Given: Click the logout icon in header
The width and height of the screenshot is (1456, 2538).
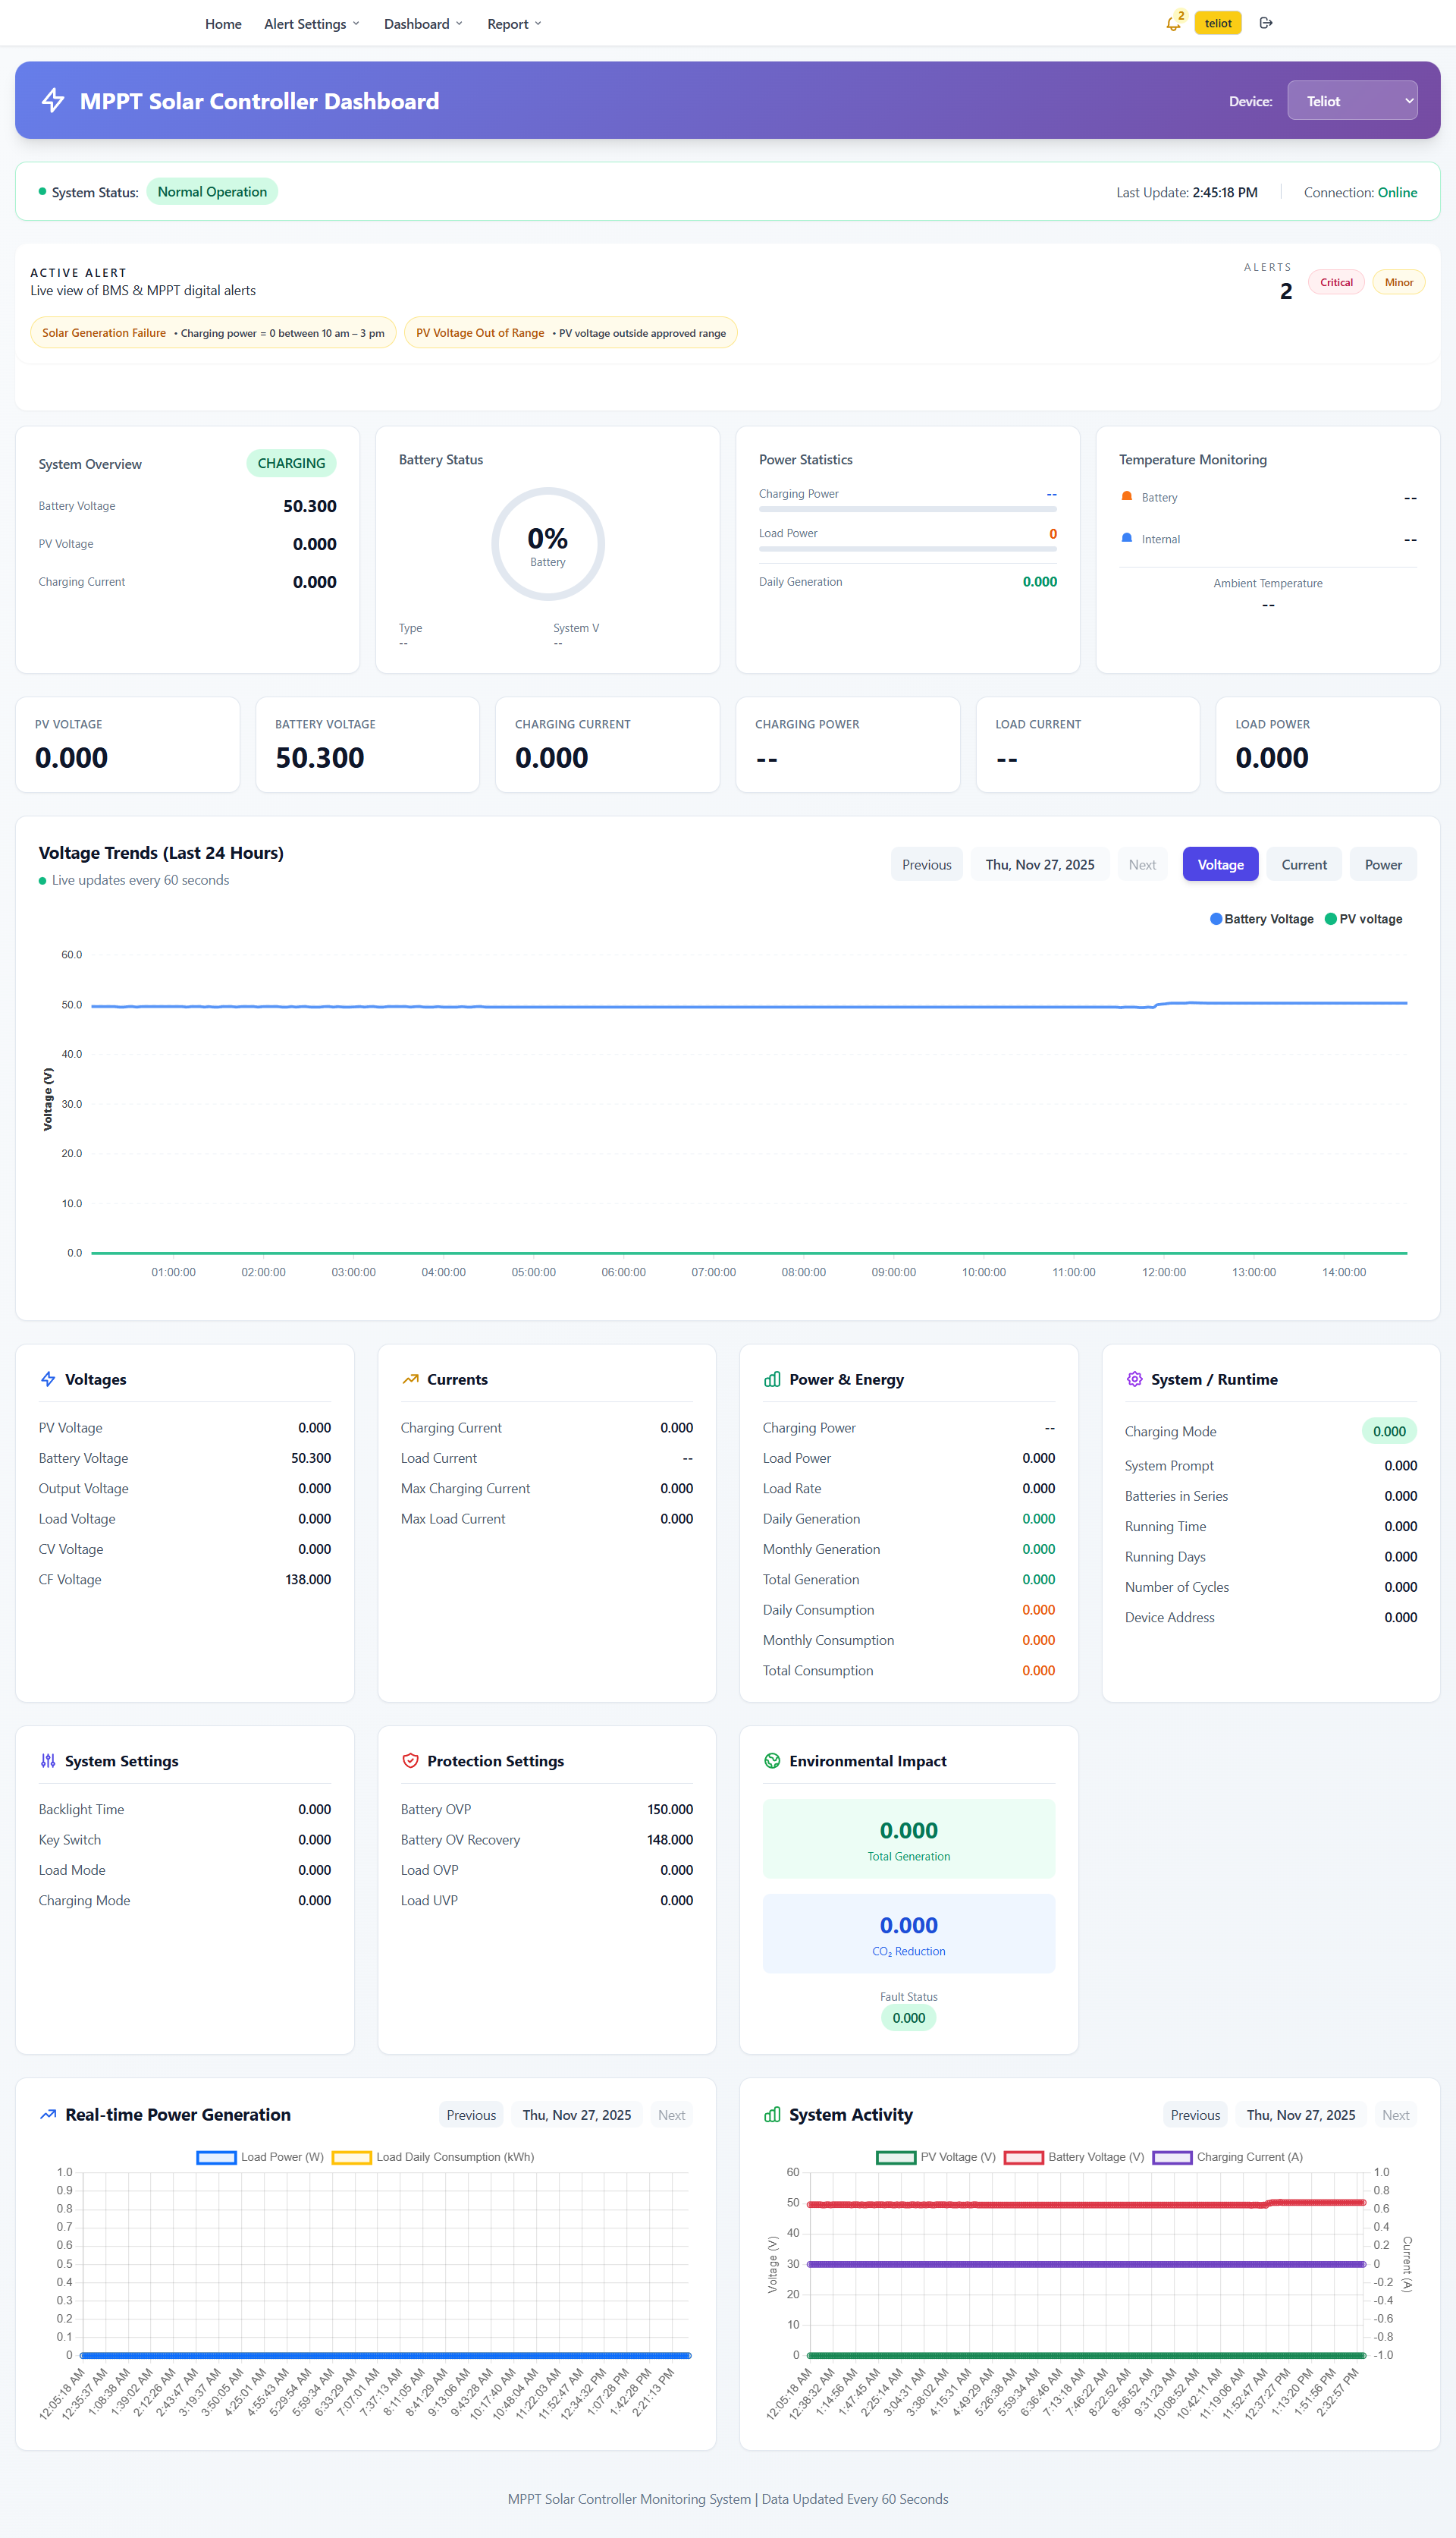Looking at the screenshot, I should tap(1266, 23).
